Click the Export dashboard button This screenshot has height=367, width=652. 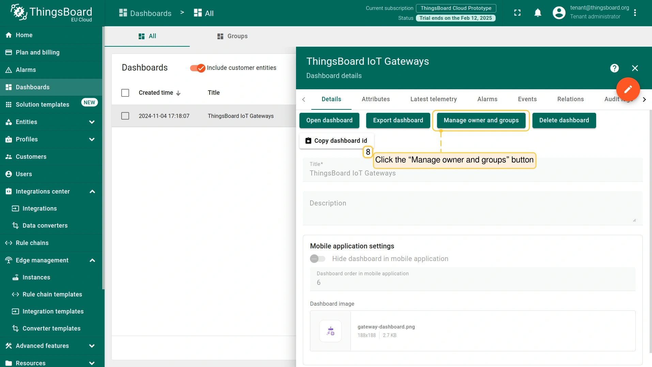pyautogui.click(x=398, y=120)
